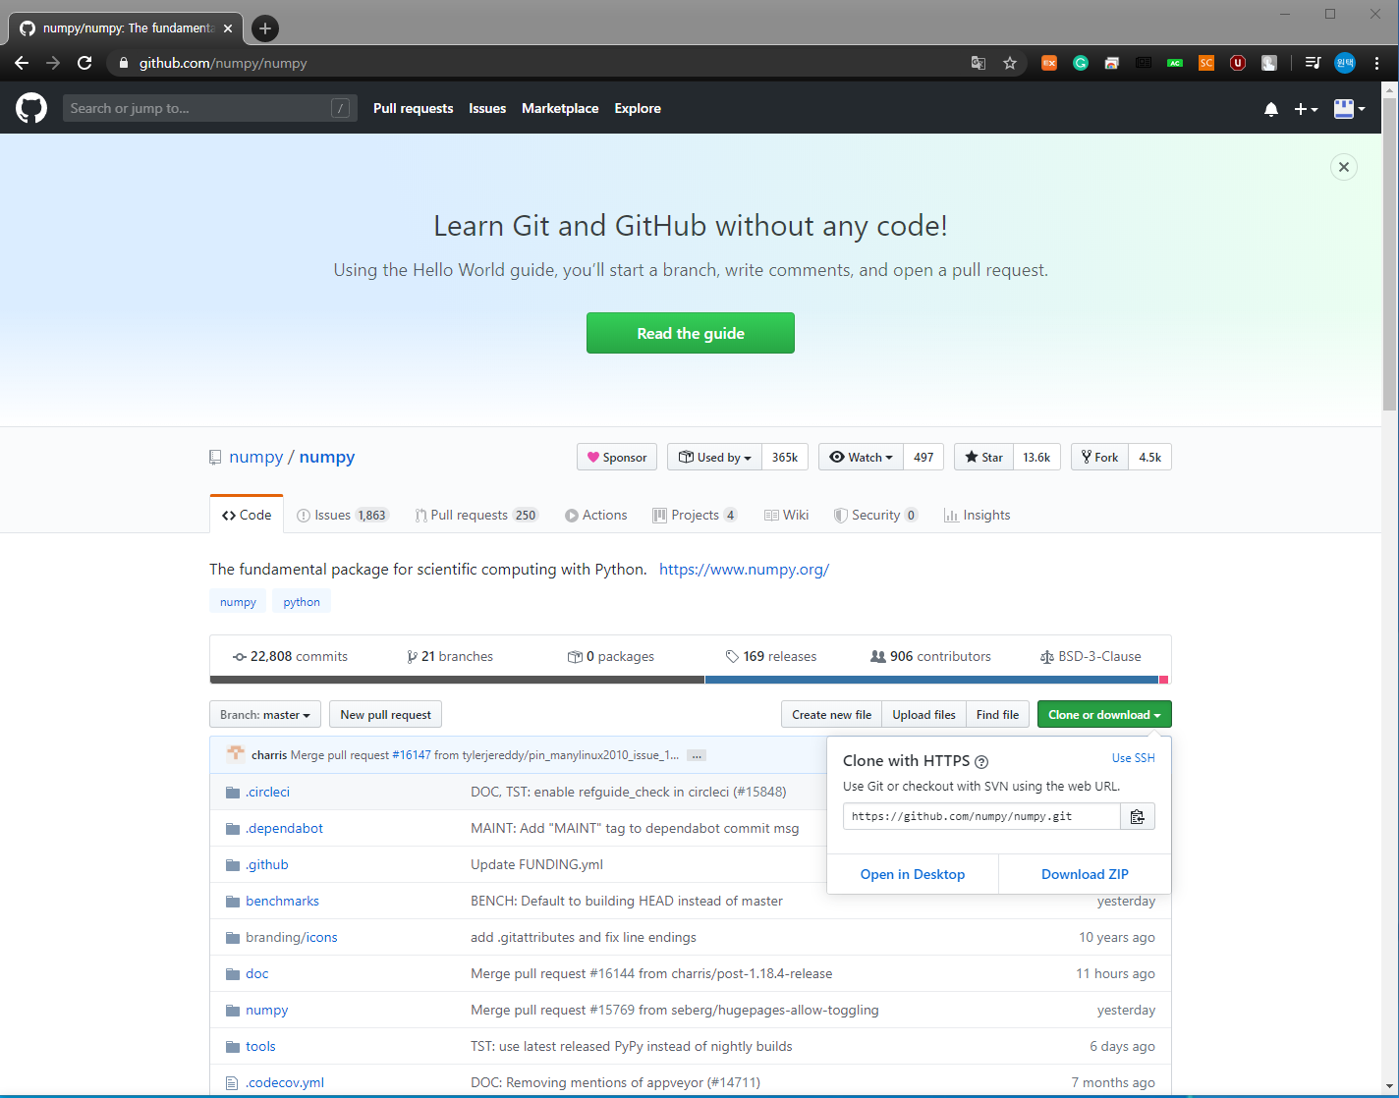The width and height of the screenshot is (1399, 1098).
Task: Open the plus create-new menu
Action: [1306, 109]
